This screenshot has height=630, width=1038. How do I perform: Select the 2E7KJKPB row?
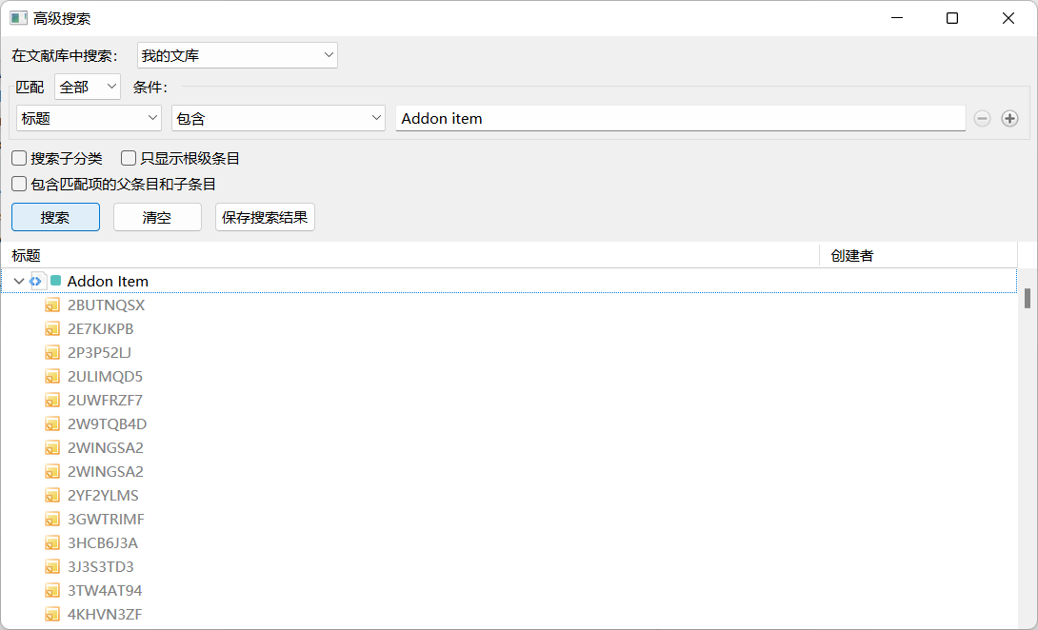pyautogui.click(x=509, y=329)
